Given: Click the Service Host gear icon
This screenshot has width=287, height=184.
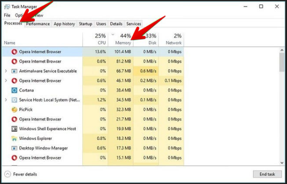Looking at the screenshot, I should (14, 100).
